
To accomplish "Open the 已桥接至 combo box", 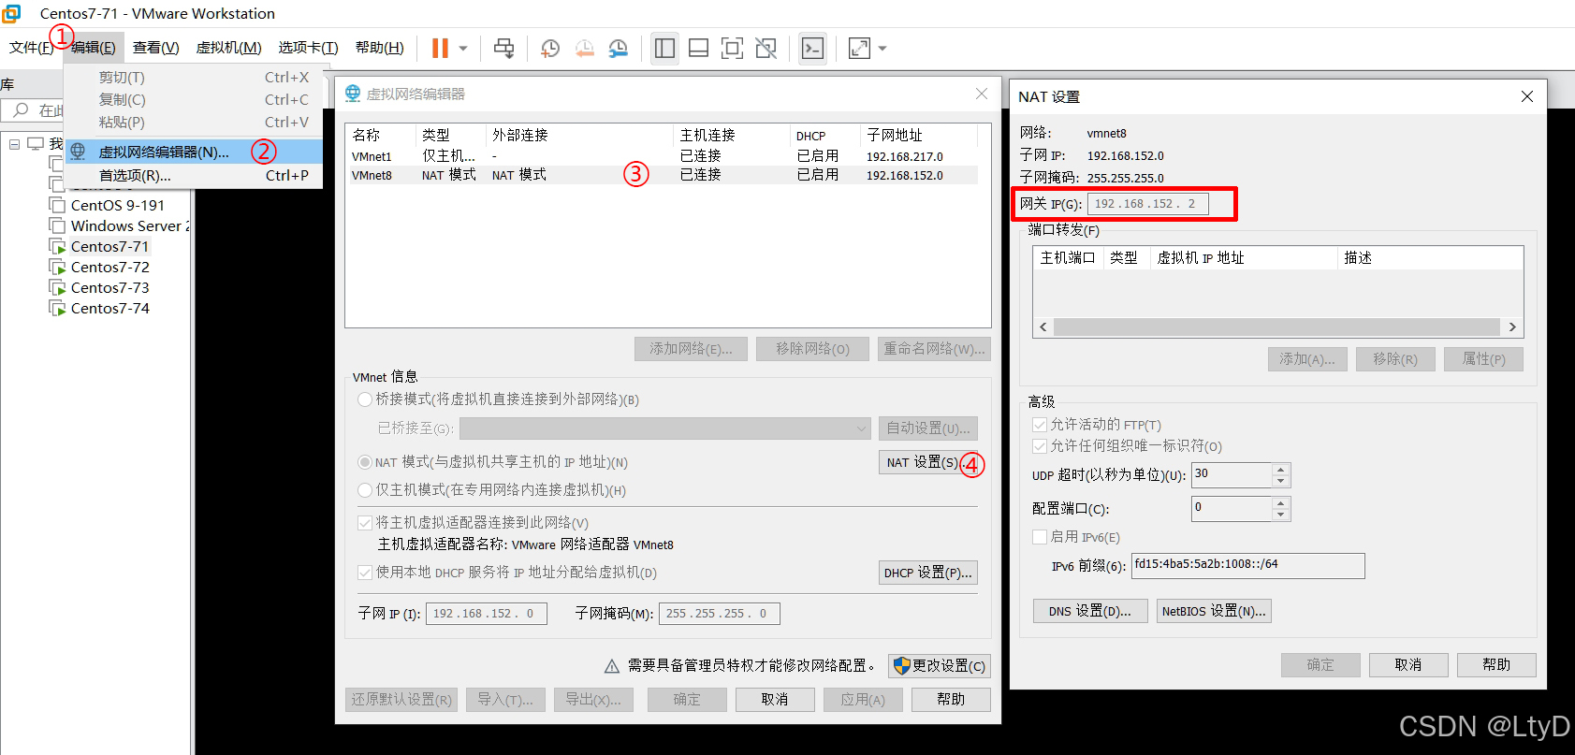I will (x=665, y=428).
